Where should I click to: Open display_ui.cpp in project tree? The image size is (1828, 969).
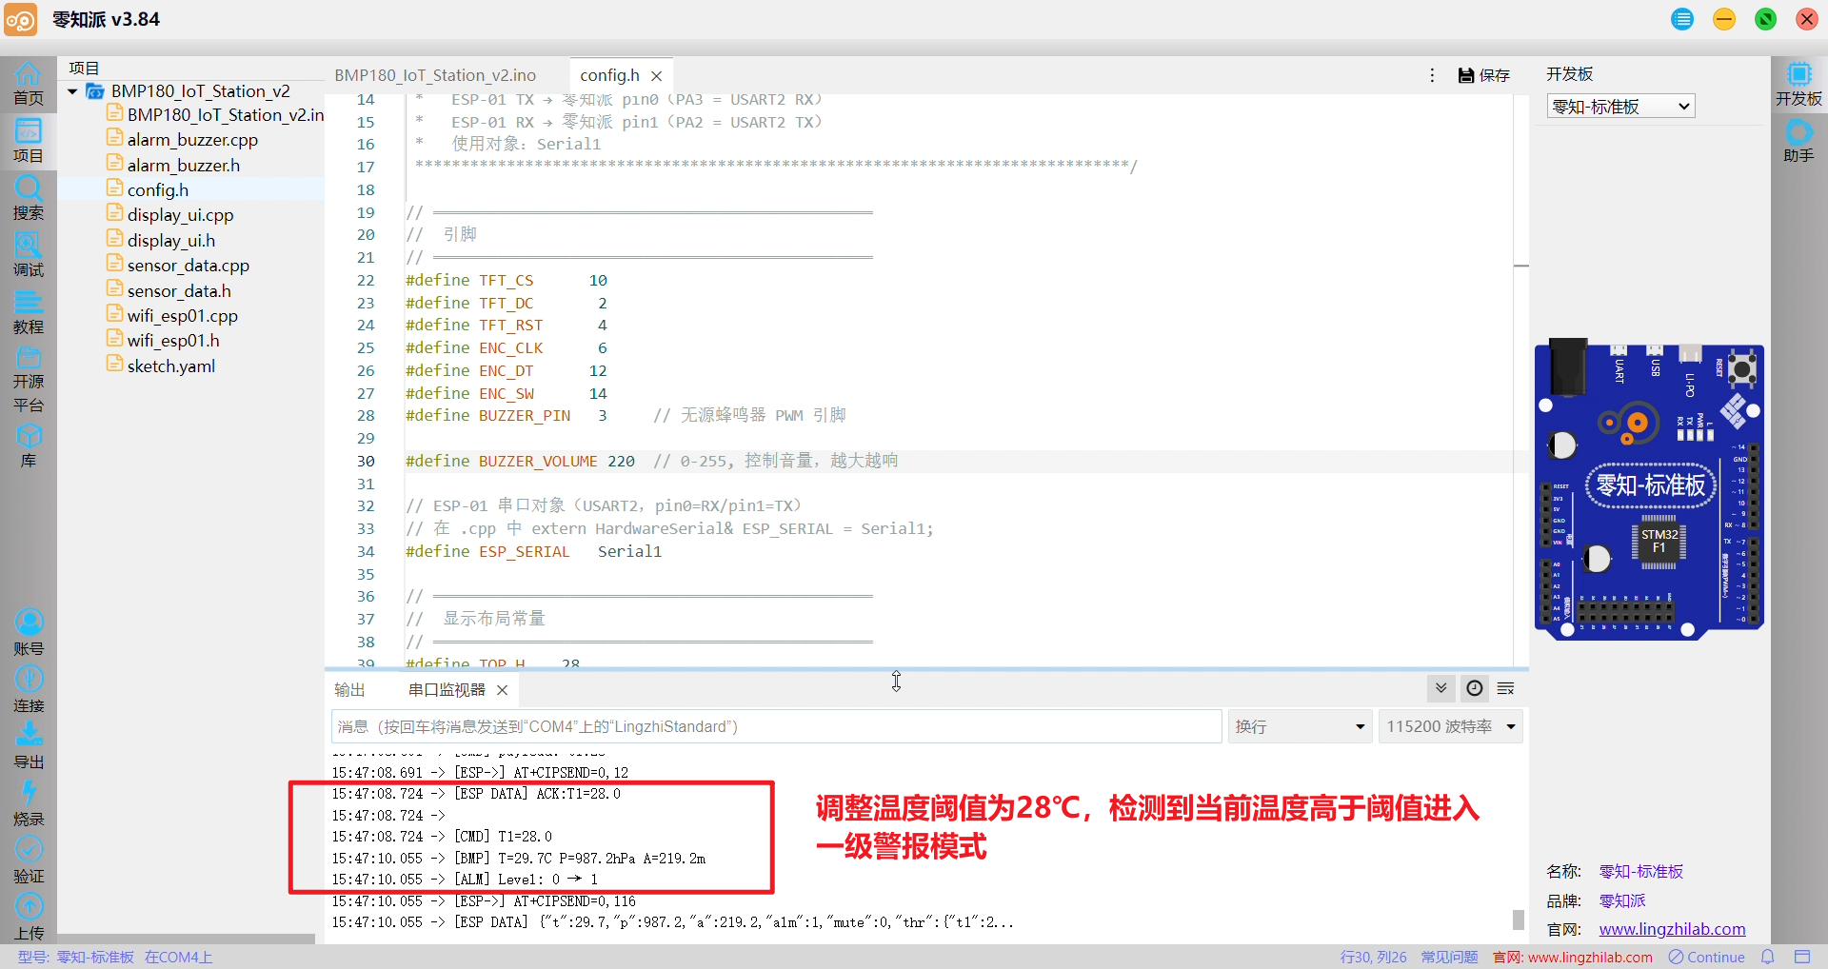click(x=180, y=215)
